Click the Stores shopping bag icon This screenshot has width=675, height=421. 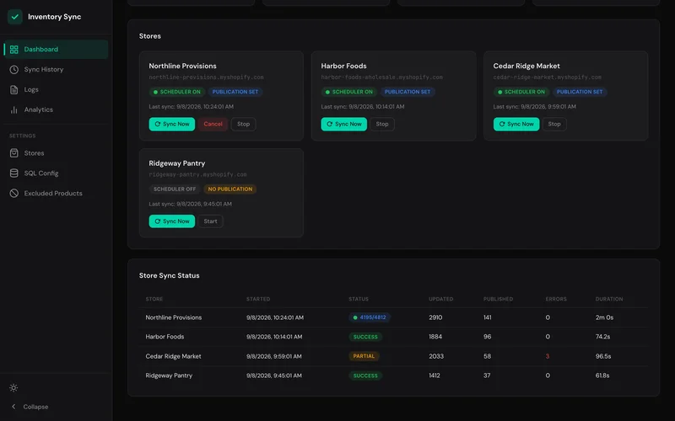[13, 153]
